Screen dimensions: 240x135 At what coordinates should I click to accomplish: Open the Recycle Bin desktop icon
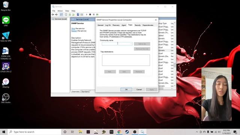6,6
